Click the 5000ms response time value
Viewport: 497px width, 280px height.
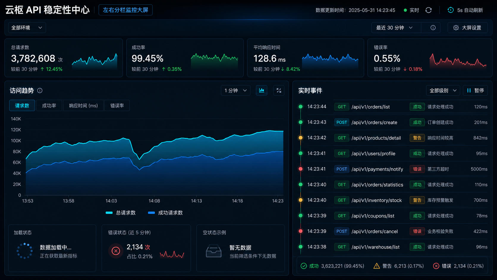pos(479,169)
